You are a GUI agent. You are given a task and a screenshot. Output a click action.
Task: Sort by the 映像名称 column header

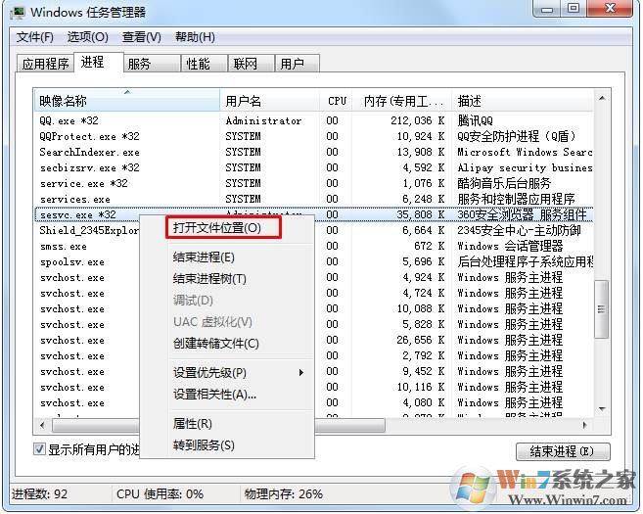pos(126,101)
